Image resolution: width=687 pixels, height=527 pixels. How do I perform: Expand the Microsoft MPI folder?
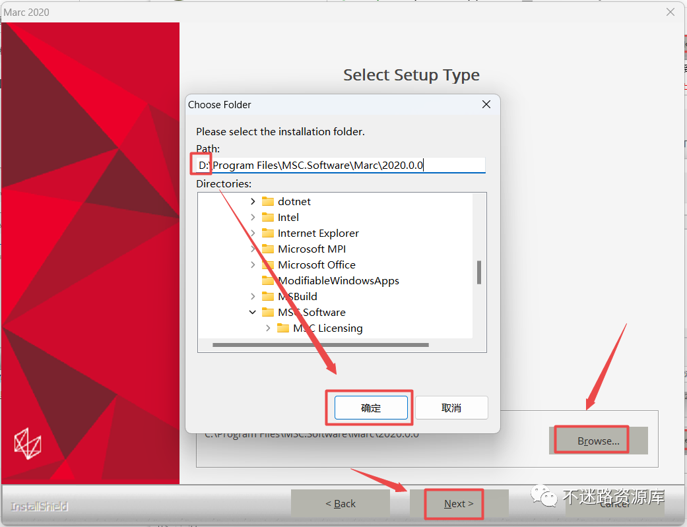coord(253,249)
